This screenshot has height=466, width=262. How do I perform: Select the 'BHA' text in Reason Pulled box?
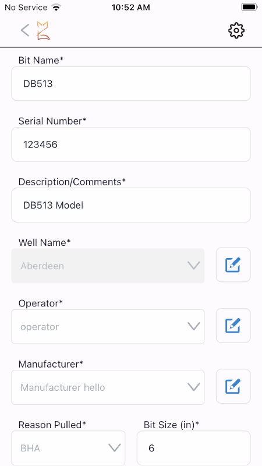point(30,448)
